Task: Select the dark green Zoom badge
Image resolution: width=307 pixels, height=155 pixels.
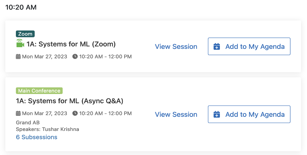Action: [25, 34]
